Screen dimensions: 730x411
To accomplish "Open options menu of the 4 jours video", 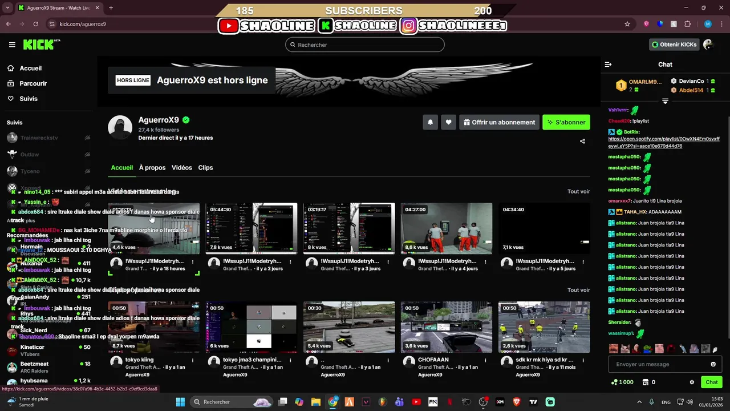I will (x=485, y=262).
